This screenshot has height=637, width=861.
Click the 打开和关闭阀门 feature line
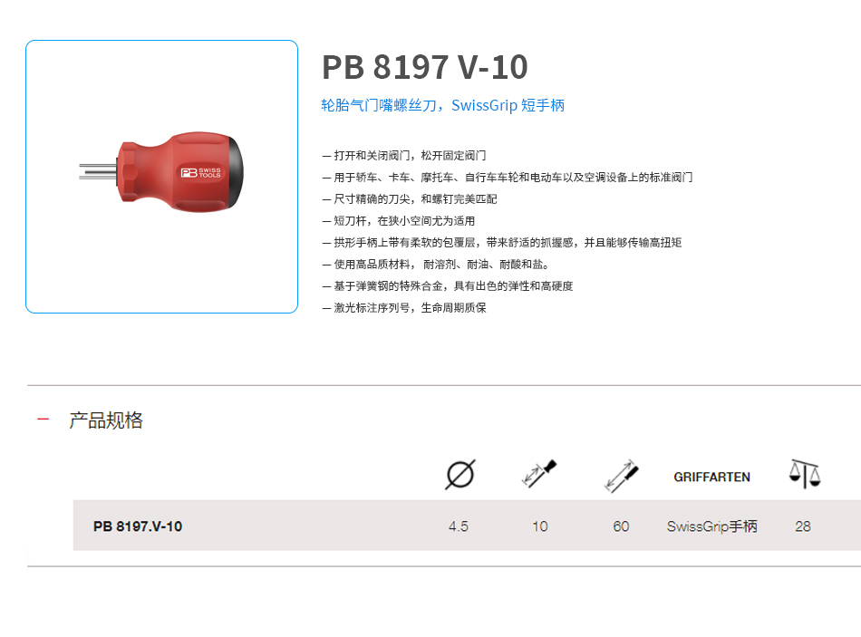click(x=404, y=156)
